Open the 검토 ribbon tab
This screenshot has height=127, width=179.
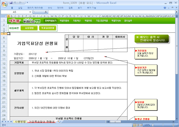[71, 8]
